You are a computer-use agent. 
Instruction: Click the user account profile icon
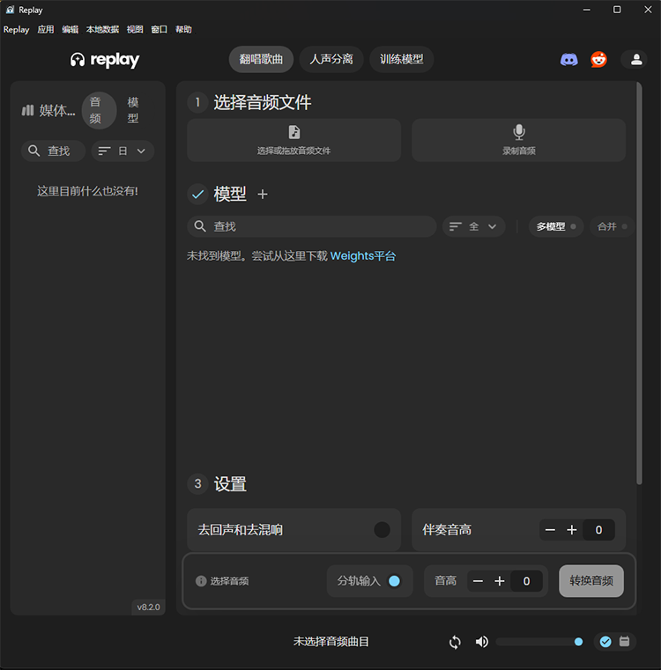[634, 60]
